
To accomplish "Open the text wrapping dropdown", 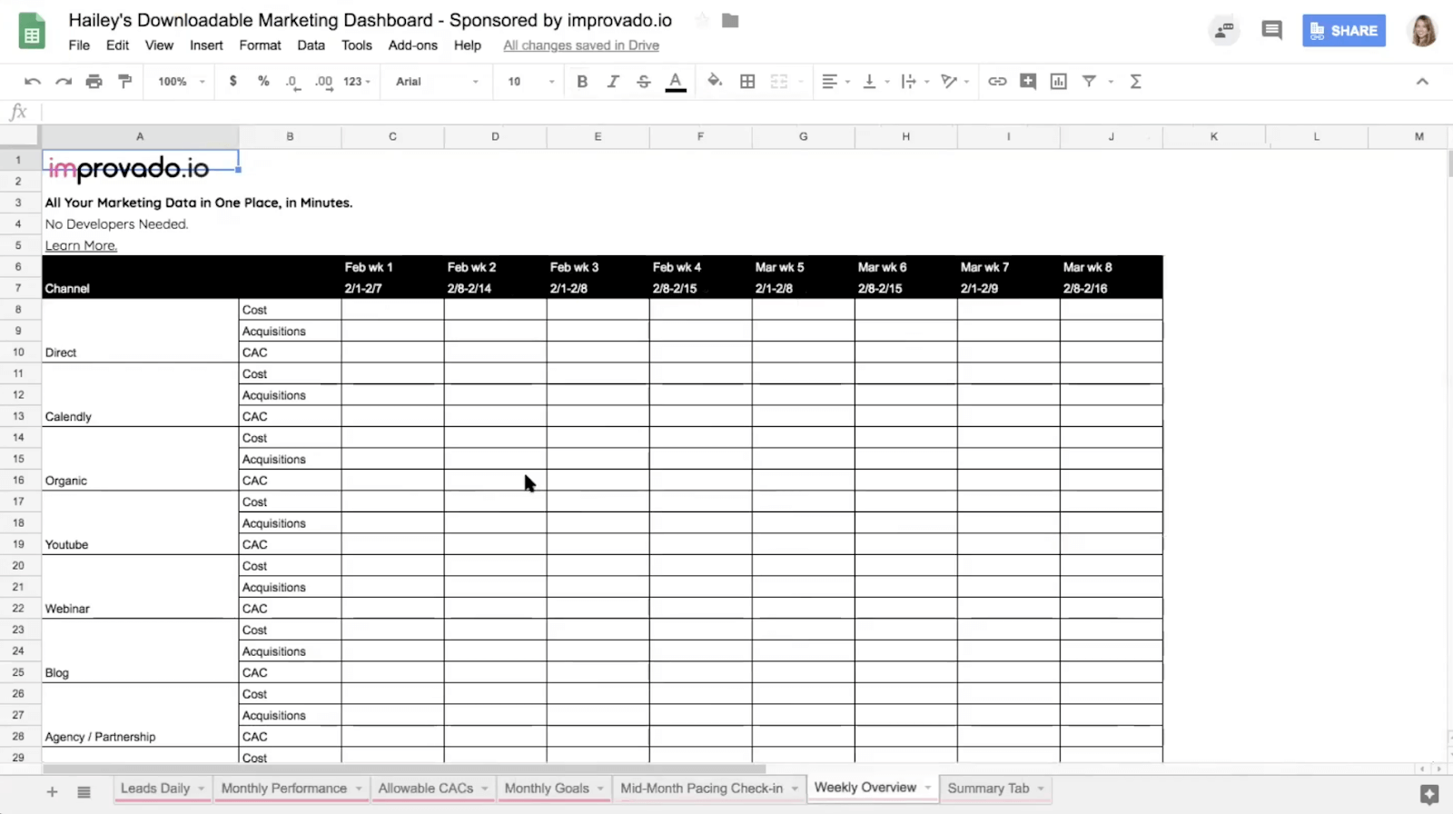I will (914, 82).
